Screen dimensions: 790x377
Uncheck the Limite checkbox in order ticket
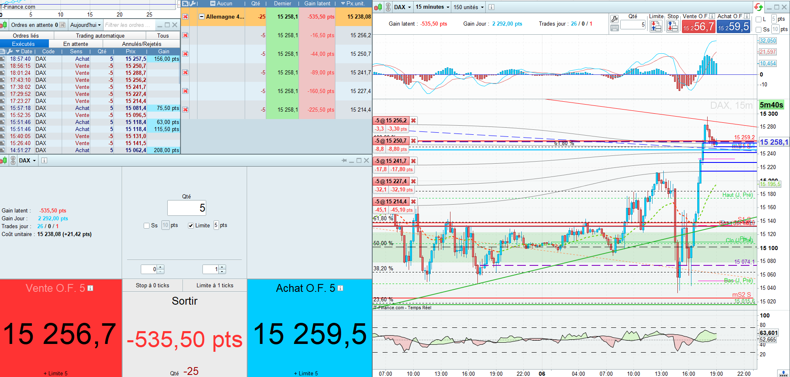tap(190, 226)
